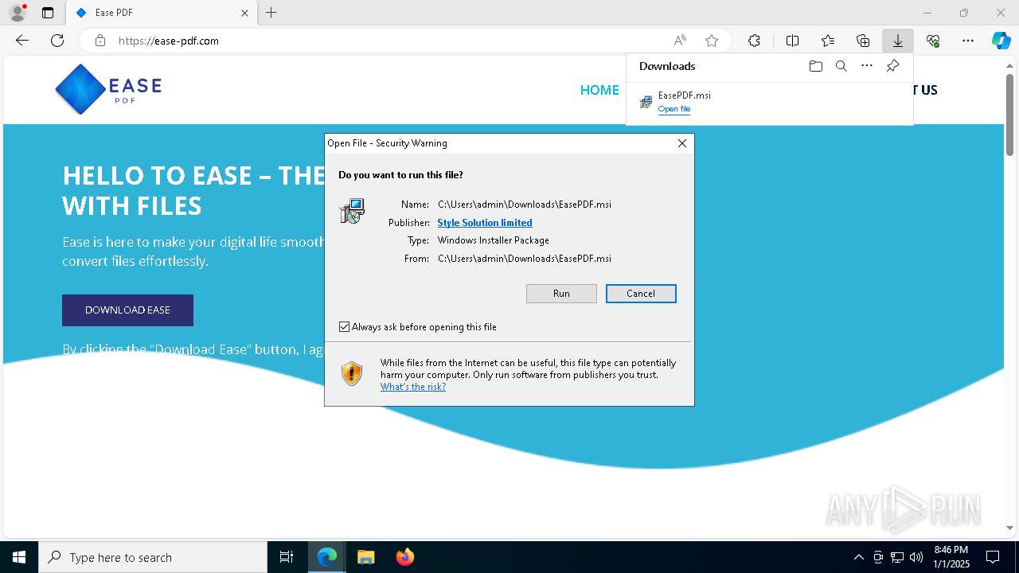Viewport: 1019px width, 573px height.
Task: Open Edge Settings and more menu
Action: 968,41
